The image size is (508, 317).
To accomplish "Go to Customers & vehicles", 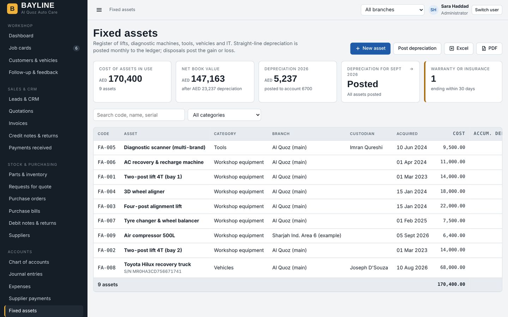I will [44, 60].
